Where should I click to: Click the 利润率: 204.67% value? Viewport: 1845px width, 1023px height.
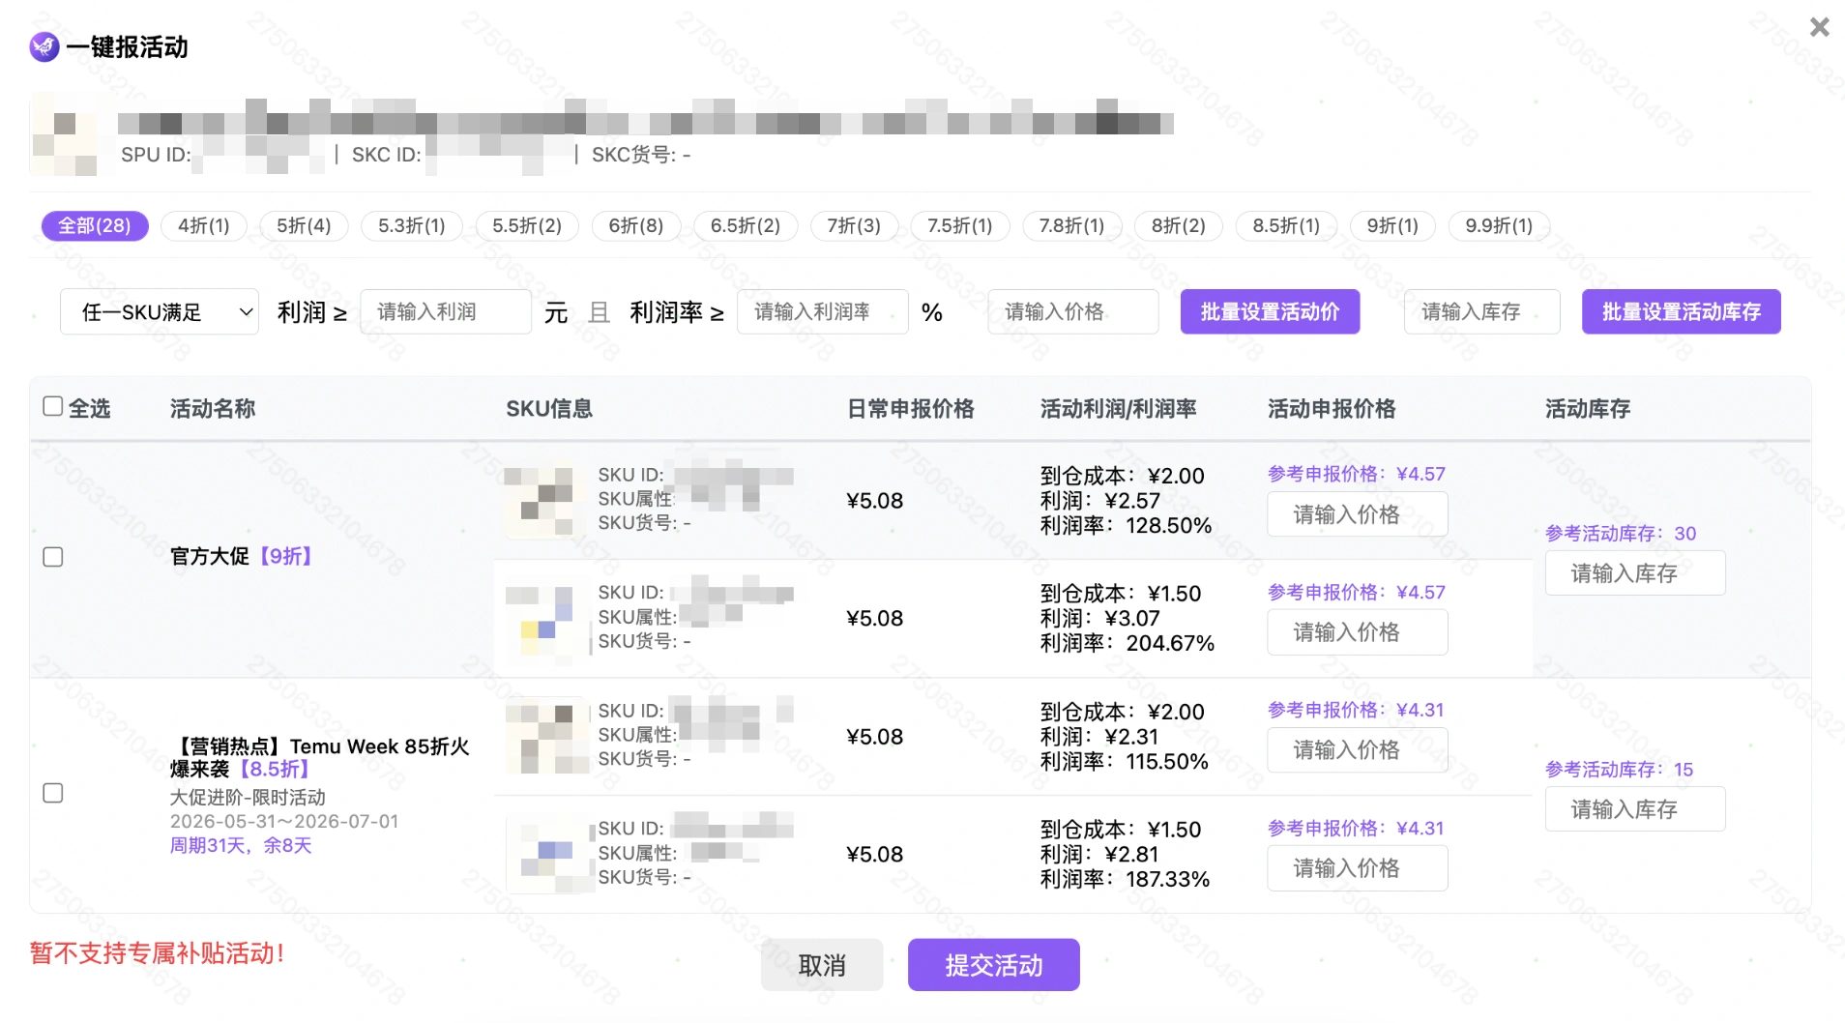(1127, 644)
